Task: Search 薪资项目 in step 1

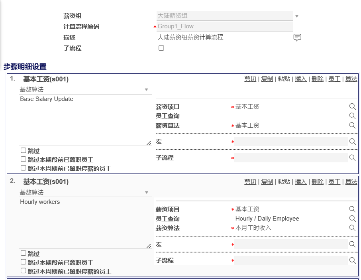Action: 352,106
